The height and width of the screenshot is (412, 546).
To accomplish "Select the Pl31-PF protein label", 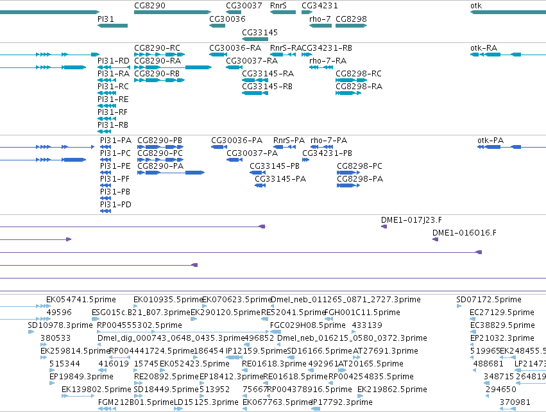I will [115, 179].
